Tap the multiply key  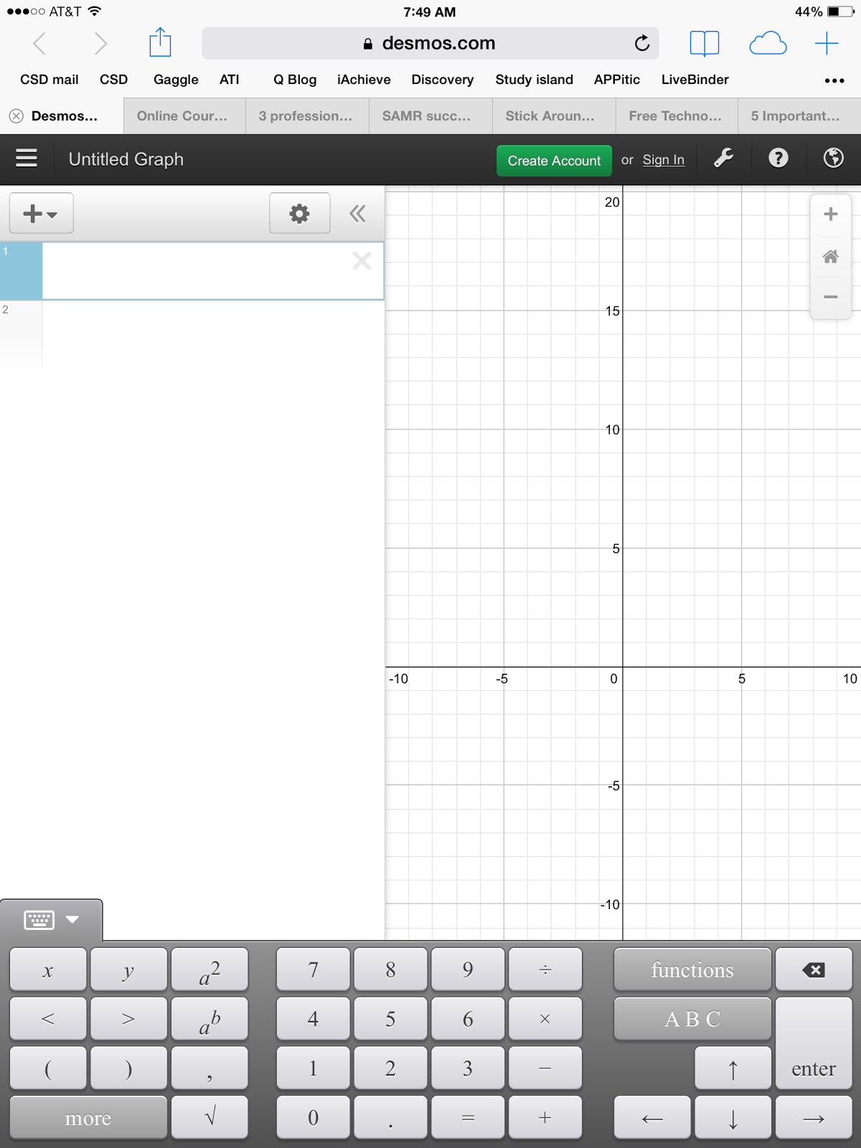point(545,1019)
